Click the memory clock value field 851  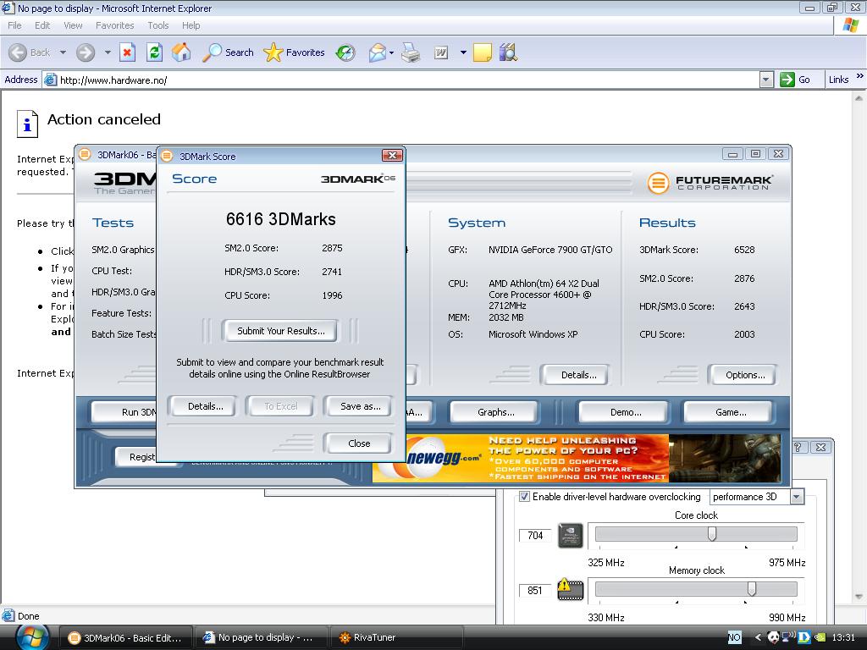point(535,590)
